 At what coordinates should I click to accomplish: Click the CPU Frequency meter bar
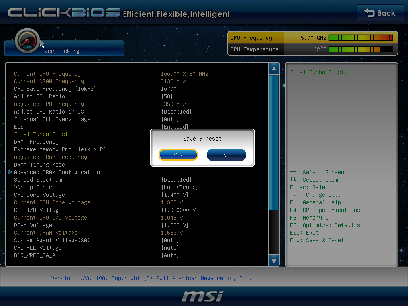click(361, 38)
